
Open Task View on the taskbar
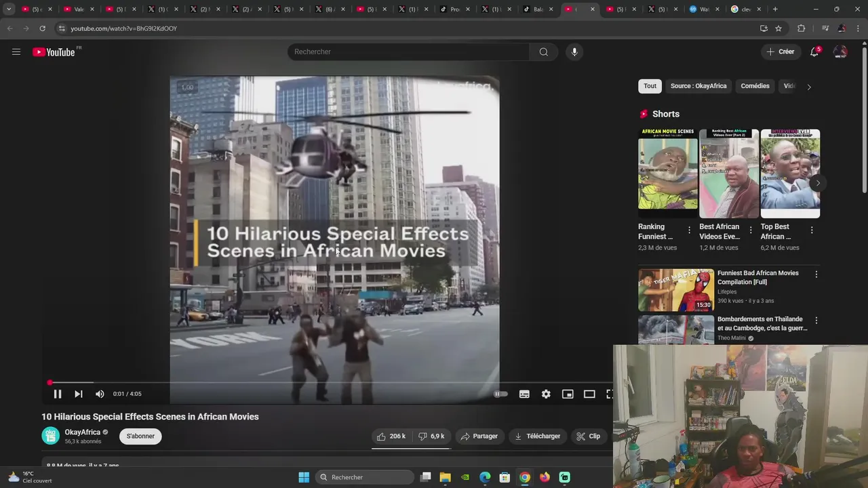(425, 477)
